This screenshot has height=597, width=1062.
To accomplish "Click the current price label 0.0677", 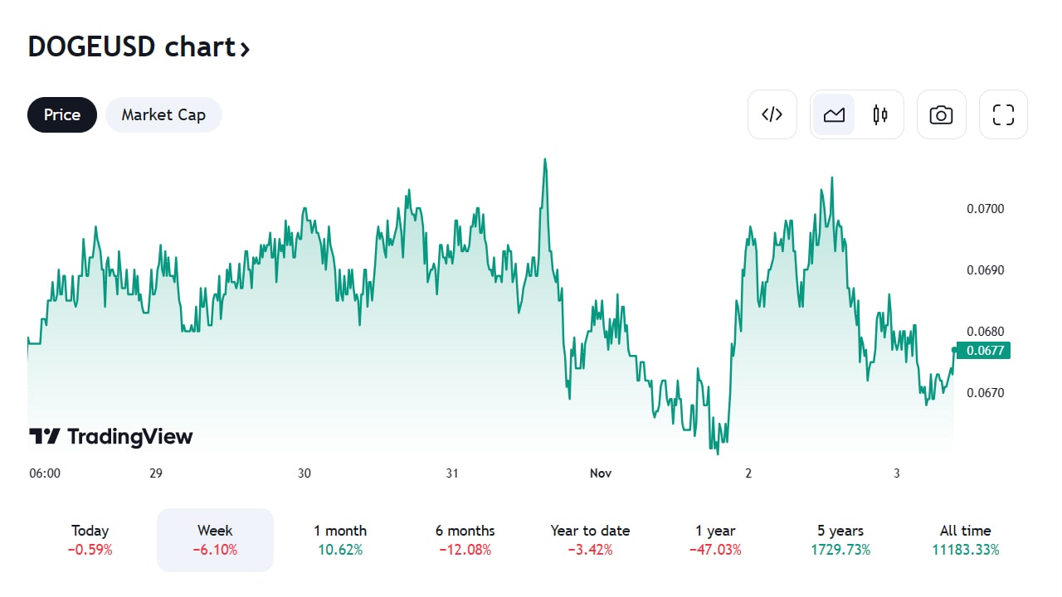I will coord(983,350).
